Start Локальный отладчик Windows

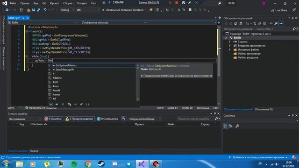pyautogui.click(x=123, y=10)
